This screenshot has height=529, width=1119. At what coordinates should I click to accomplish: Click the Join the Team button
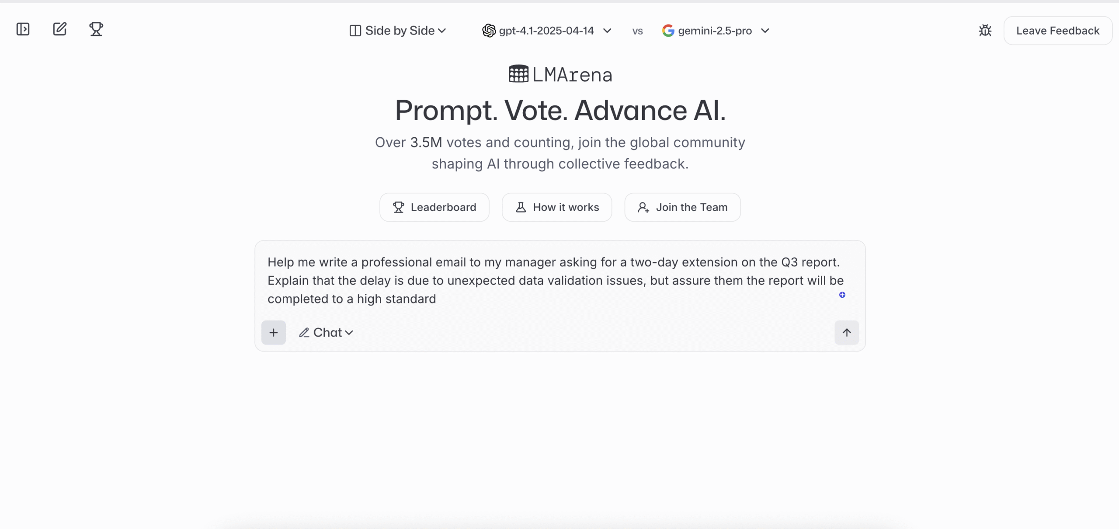(x=683, y=207)
